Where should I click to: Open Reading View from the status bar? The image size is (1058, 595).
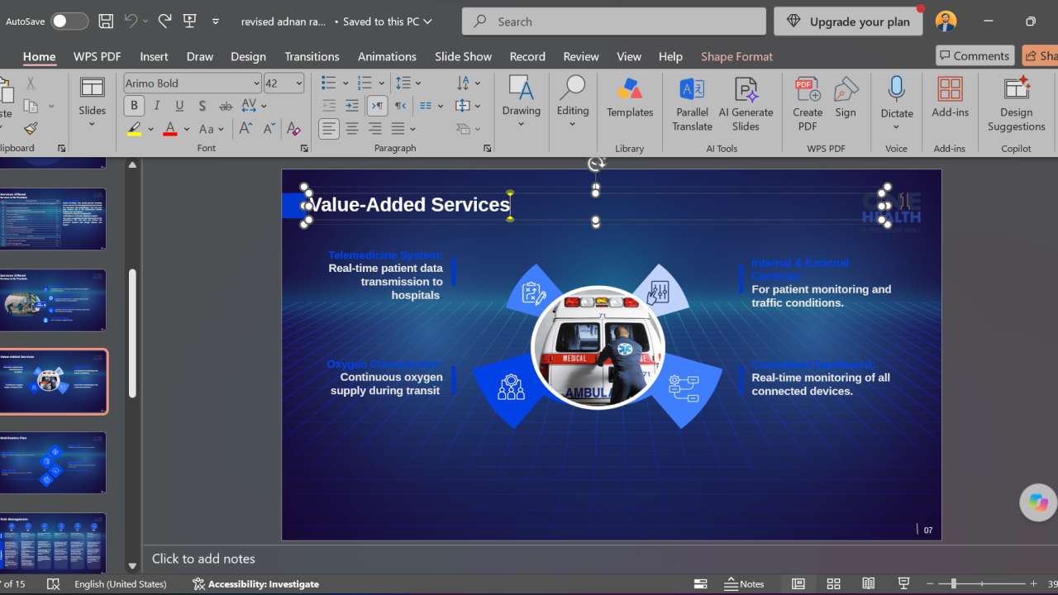click(868, 583)
